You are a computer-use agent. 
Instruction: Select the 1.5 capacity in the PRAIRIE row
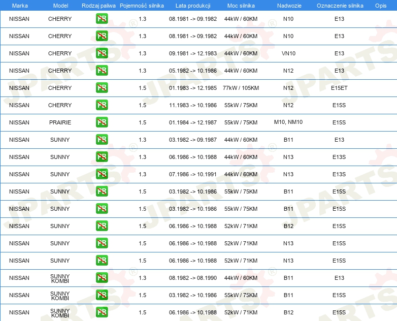[x=143, y=122]
